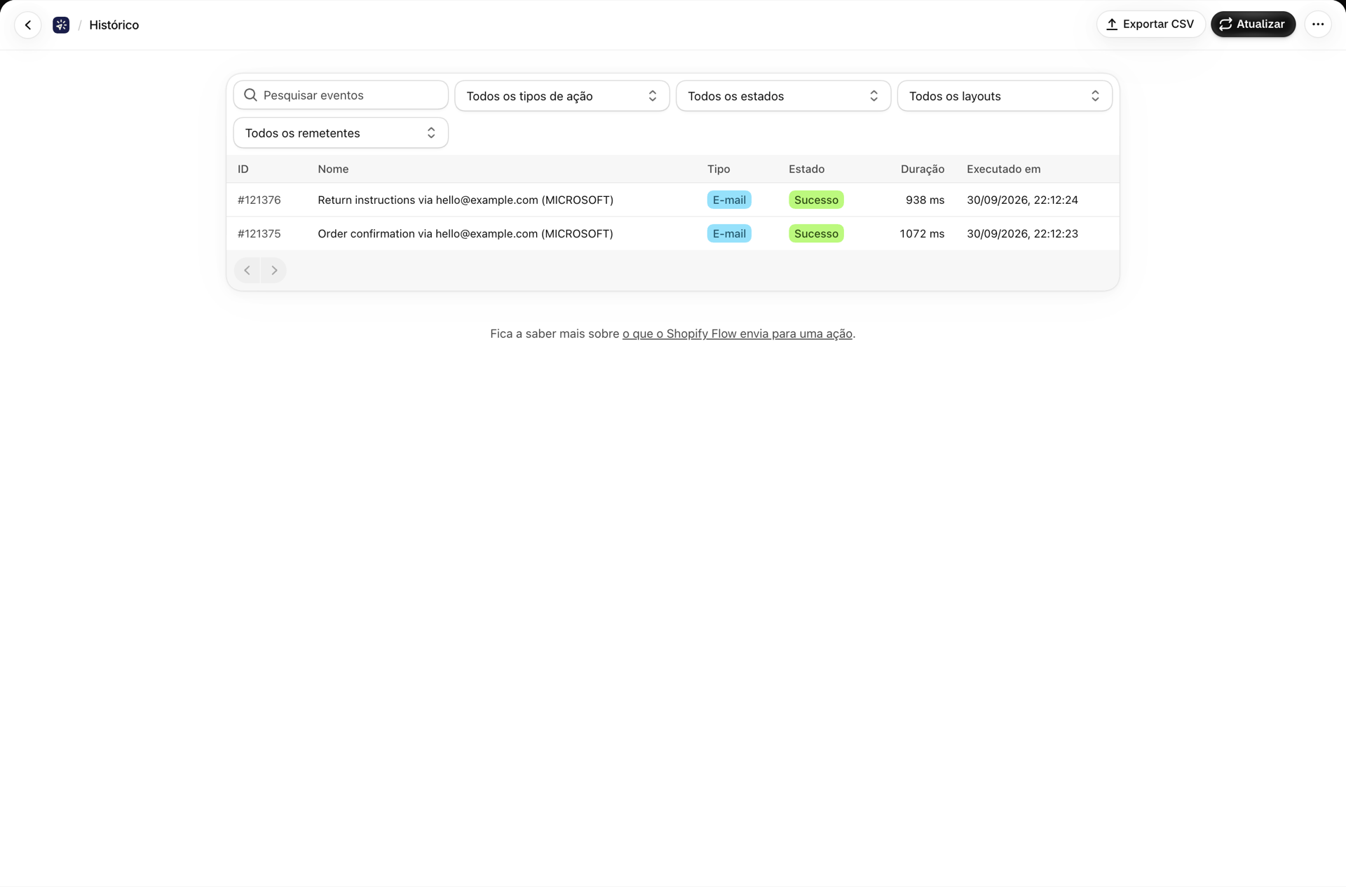Image resolution: width=1346 pixels, height=887 pixels.
Task: Click the Sucesso badge on Order confirmation row
Action: [x=816, y=233]
